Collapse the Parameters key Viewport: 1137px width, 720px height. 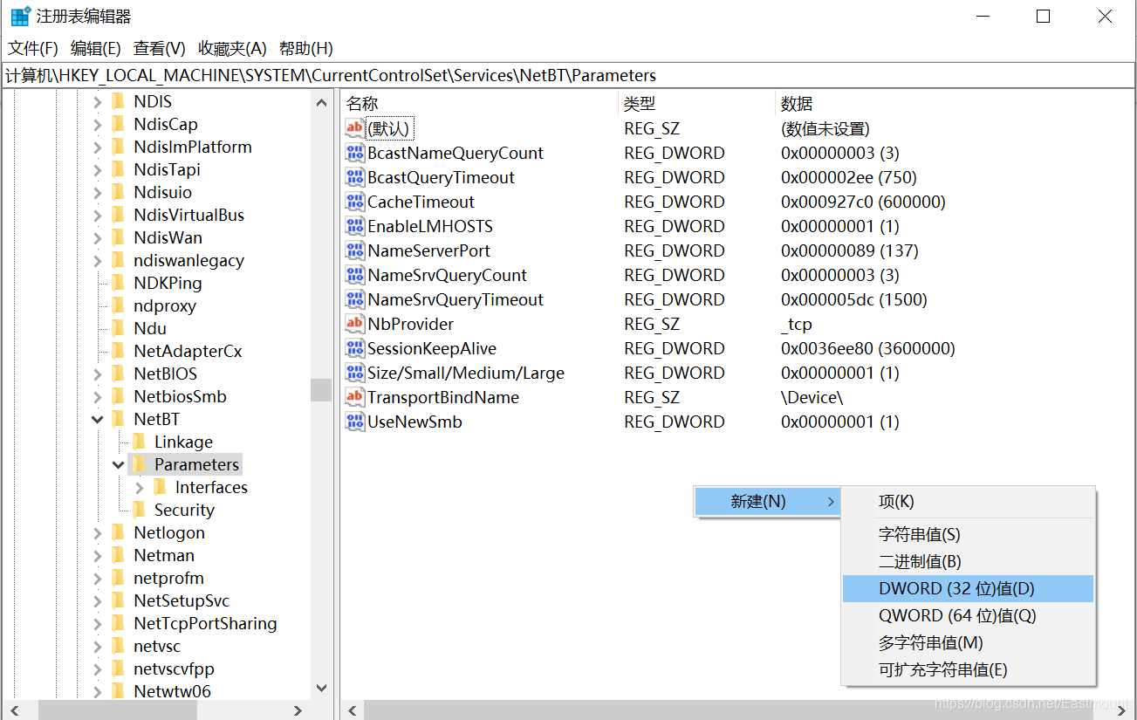click(x=119, y=465)
